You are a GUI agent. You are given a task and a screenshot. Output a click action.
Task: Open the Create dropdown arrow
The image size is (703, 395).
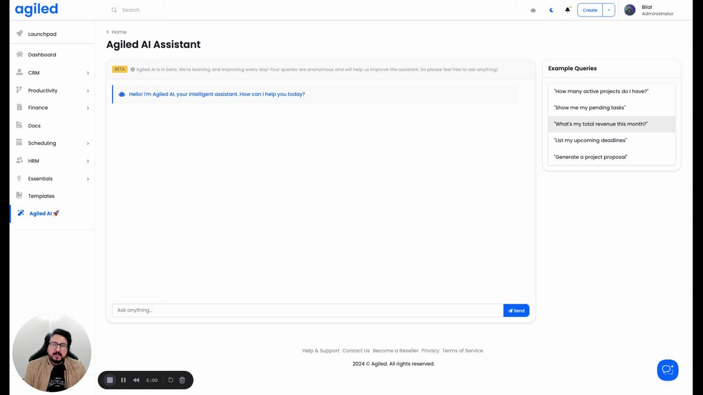click(x=609, y=10)
